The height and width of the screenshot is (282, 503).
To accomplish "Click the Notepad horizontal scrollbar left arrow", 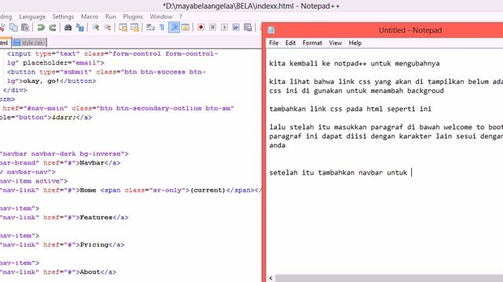I will tap(270, 278).
